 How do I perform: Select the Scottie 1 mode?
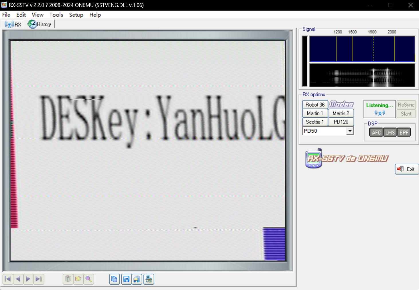[x=315, y=122]
